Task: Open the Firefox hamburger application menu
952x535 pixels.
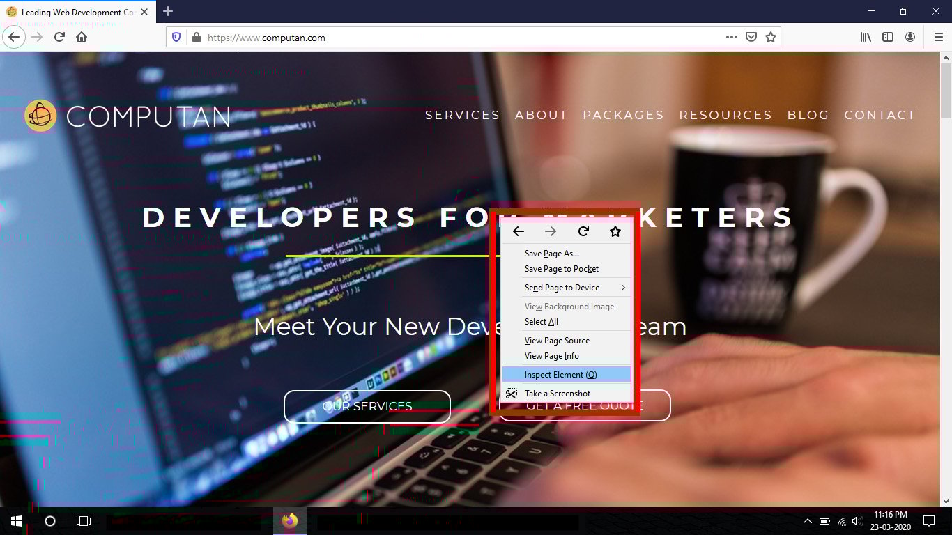Action: point(937,37)
